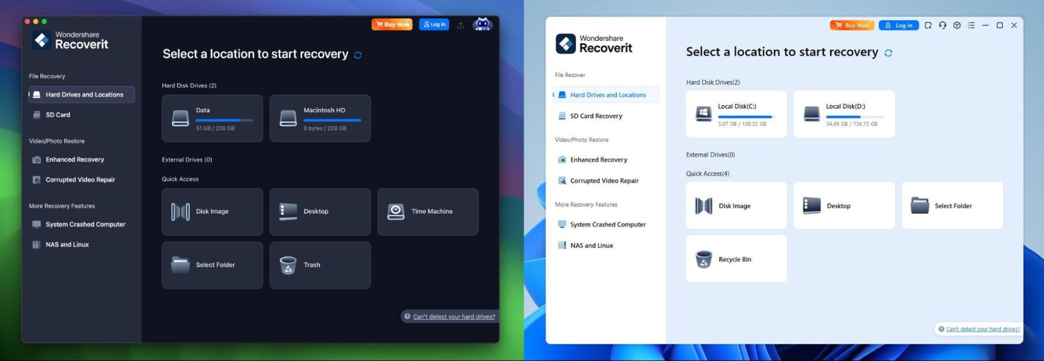This screenshot has width=1044, height=361.
Task: Open the list menu icon in Windows title bar
Action: coord(971,25)
